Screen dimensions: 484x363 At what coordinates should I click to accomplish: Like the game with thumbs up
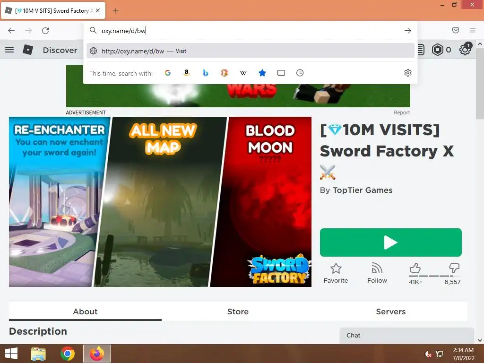click(x=415, y=268)
